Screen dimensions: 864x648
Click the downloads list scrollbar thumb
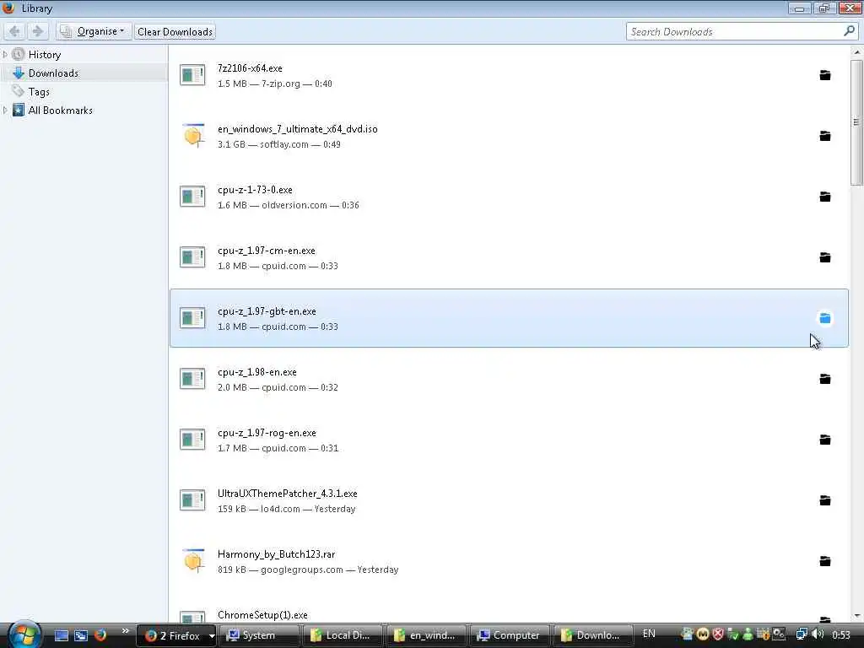(x=856, y=122)
